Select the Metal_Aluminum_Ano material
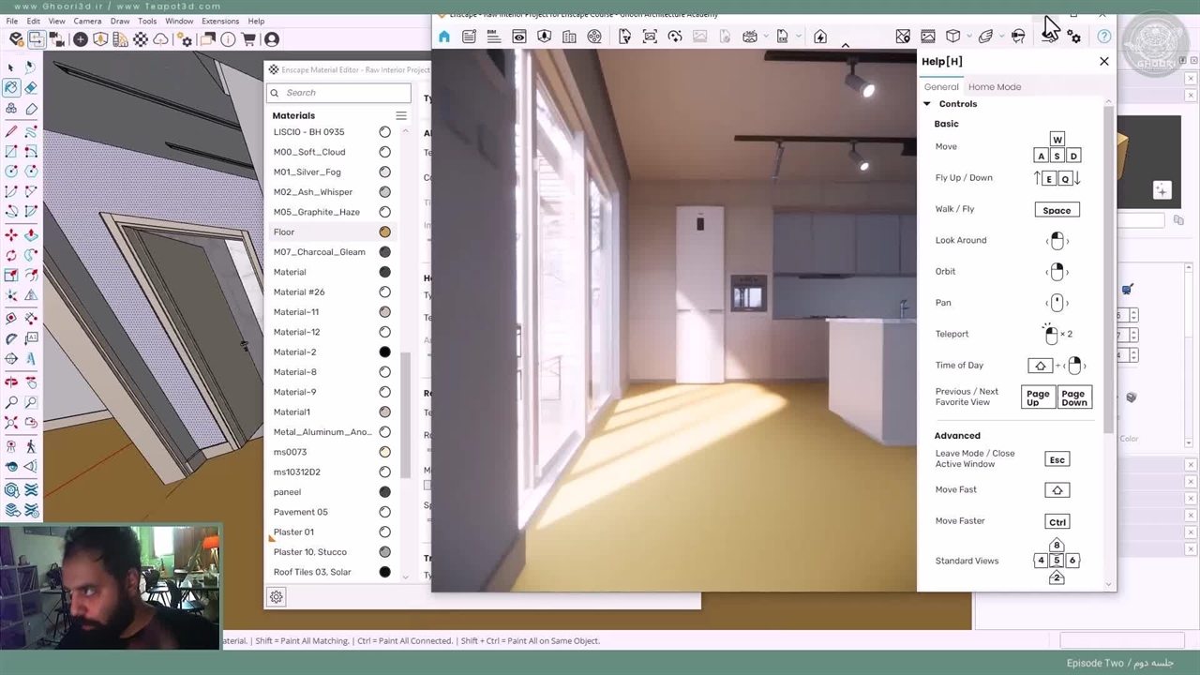Viewport: 1200px width, 675px height. pos(322,432)
